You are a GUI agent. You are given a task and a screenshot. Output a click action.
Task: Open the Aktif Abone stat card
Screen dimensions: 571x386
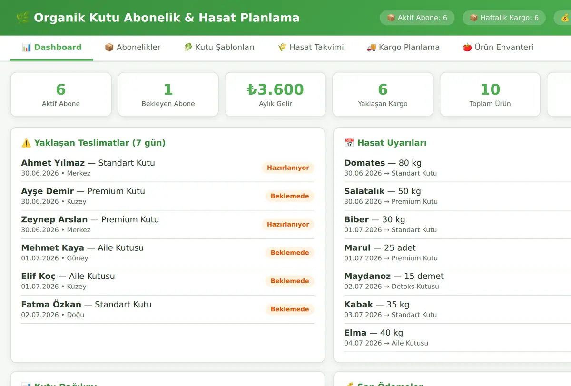click(61, 94)
